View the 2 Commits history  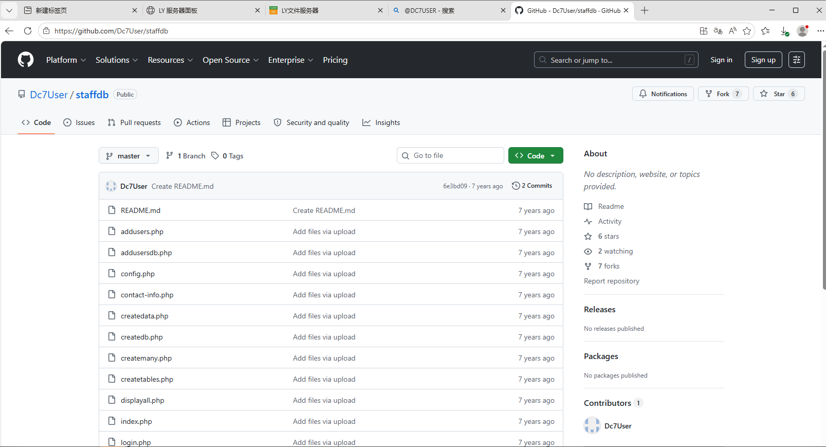(532, 186)
